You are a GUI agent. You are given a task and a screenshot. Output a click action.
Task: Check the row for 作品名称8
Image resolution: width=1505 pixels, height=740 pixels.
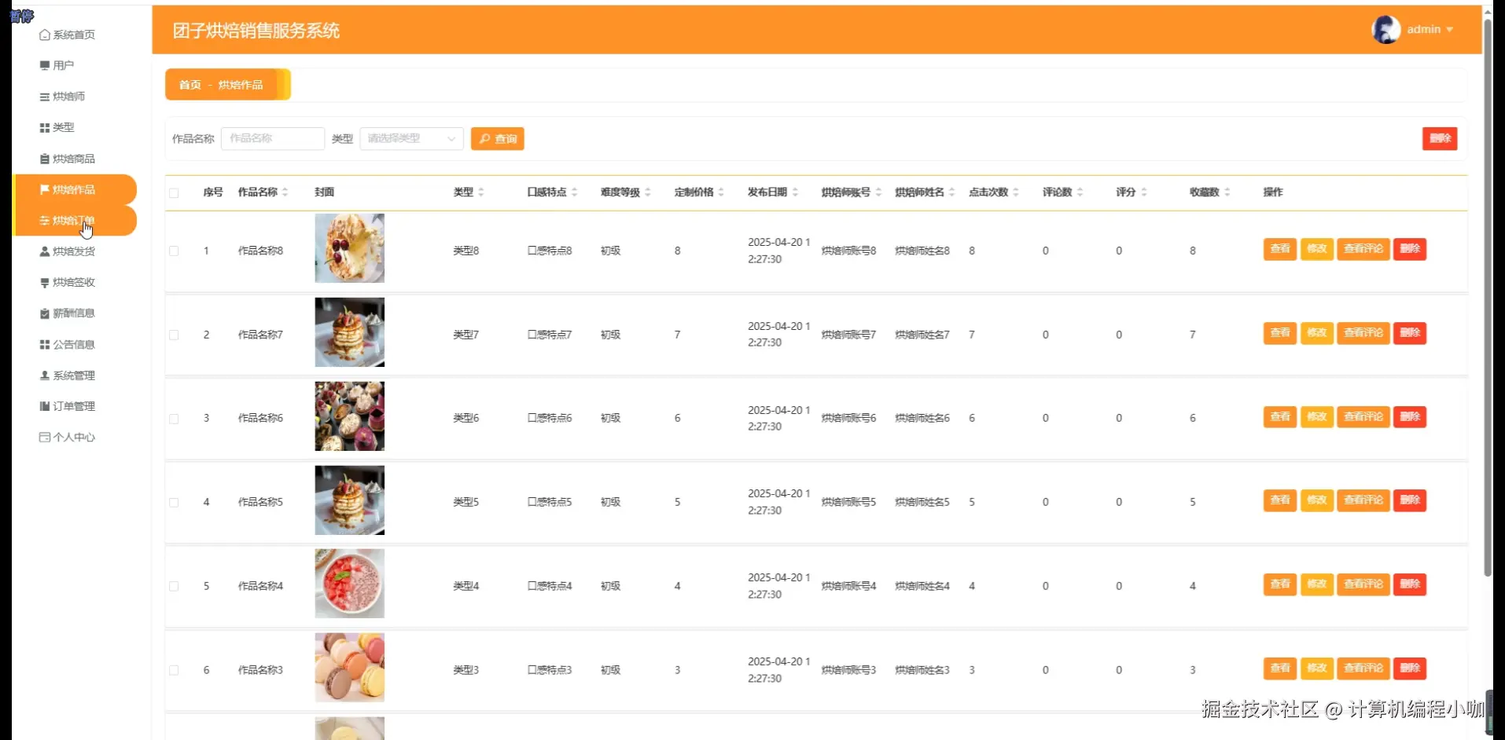point(174,251)
